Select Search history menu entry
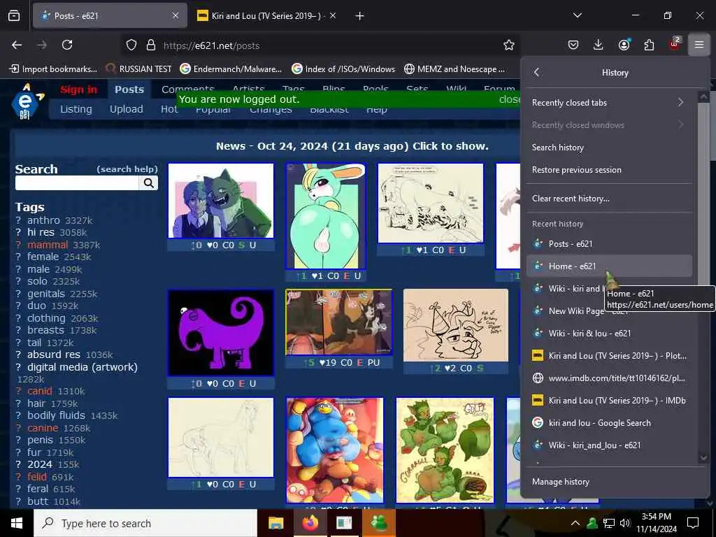The width and height of the screenshot is (716, 537). click(x=609, y=147)
